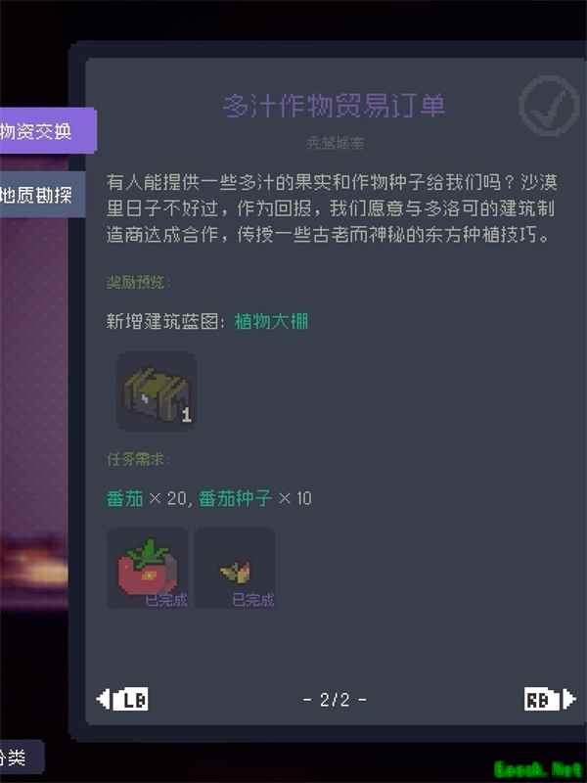Image resolution: width=587 pixels, height=783 pixels.
Task: Click the 奖励预览 section label
Action: [137, 283]
